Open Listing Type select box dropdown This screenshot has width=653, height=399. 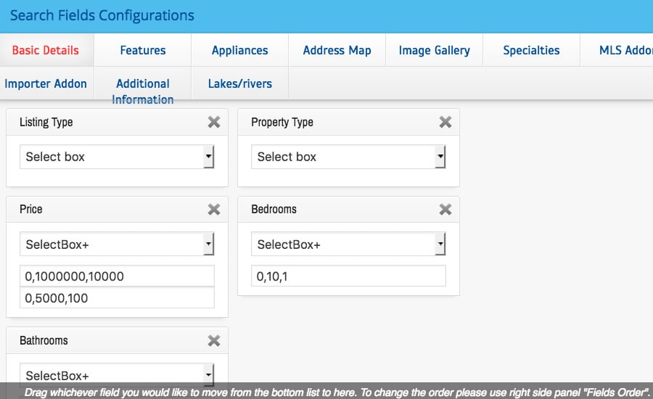pyautogui.click(x=117, y=157)
